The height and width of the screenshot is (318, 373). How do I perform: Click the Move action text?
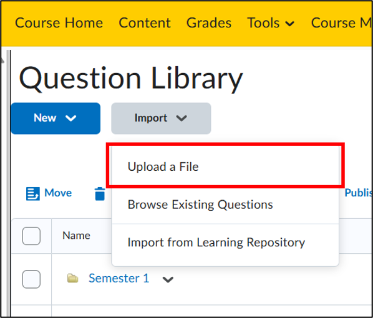pos(58,193)
